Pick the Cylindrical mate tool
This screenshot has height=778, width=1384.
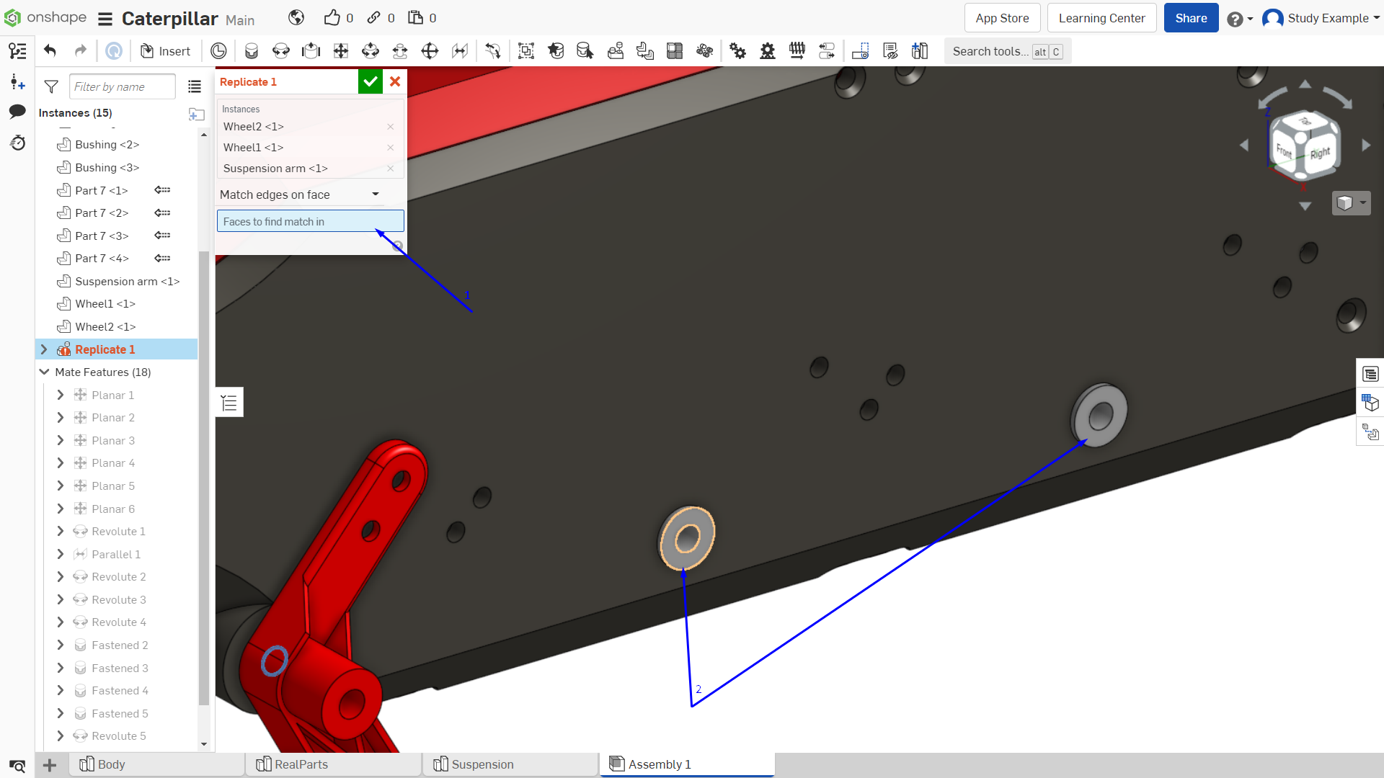371,51
